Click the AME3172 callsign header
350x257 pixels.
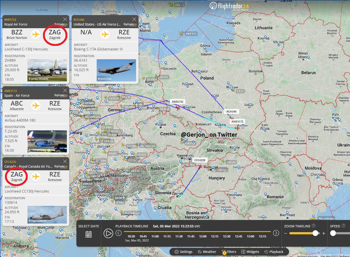(10, 91)
